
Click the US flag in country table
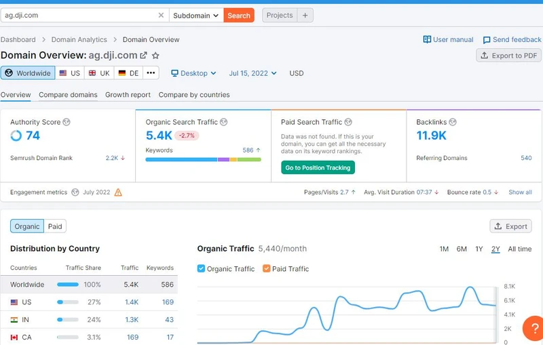coord(14,302)
